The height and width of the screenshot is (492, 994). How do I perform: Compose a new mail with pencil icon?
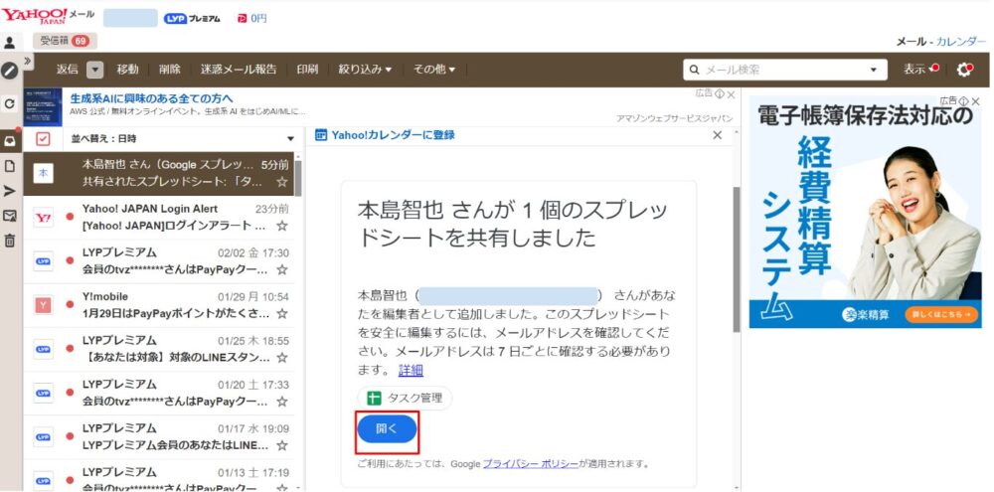pyautogui.click(x=10, y=71)
